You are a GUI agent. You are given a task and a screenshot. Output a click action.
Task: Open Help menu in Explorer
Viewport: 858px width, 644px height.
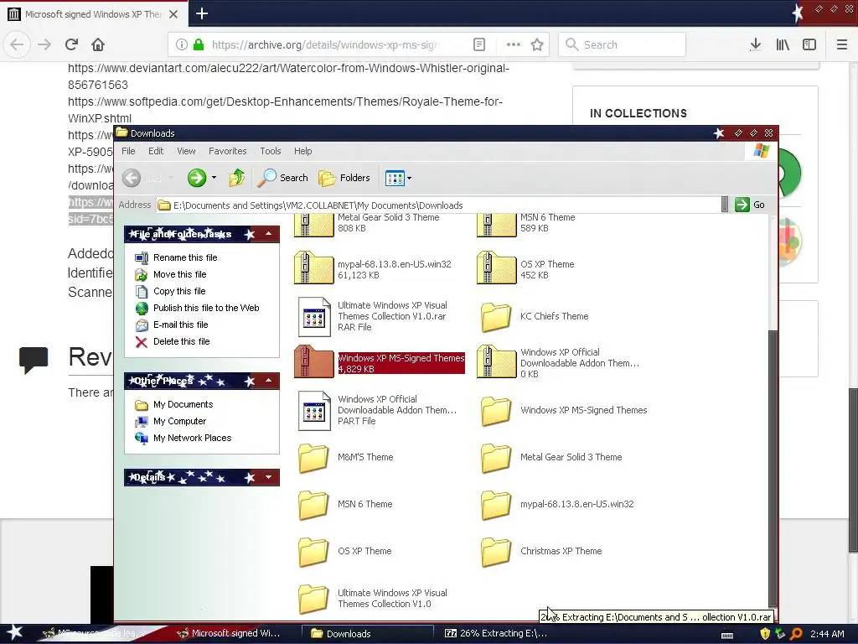point(302,151)
